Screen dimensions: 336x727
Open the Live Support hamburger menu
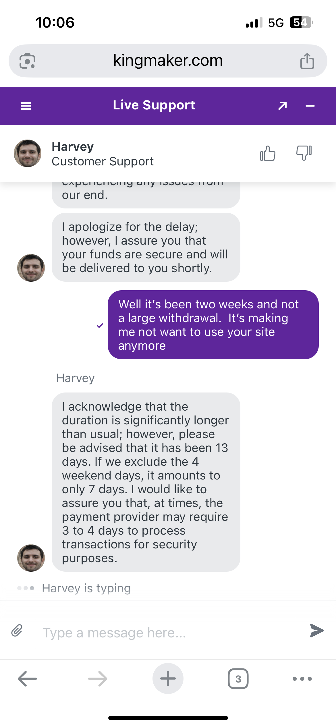click(x=26, y=106)
